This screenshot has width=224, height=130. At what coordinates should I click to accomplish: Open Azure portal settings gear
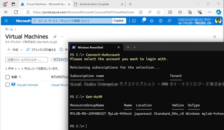[x=151, y=21]
